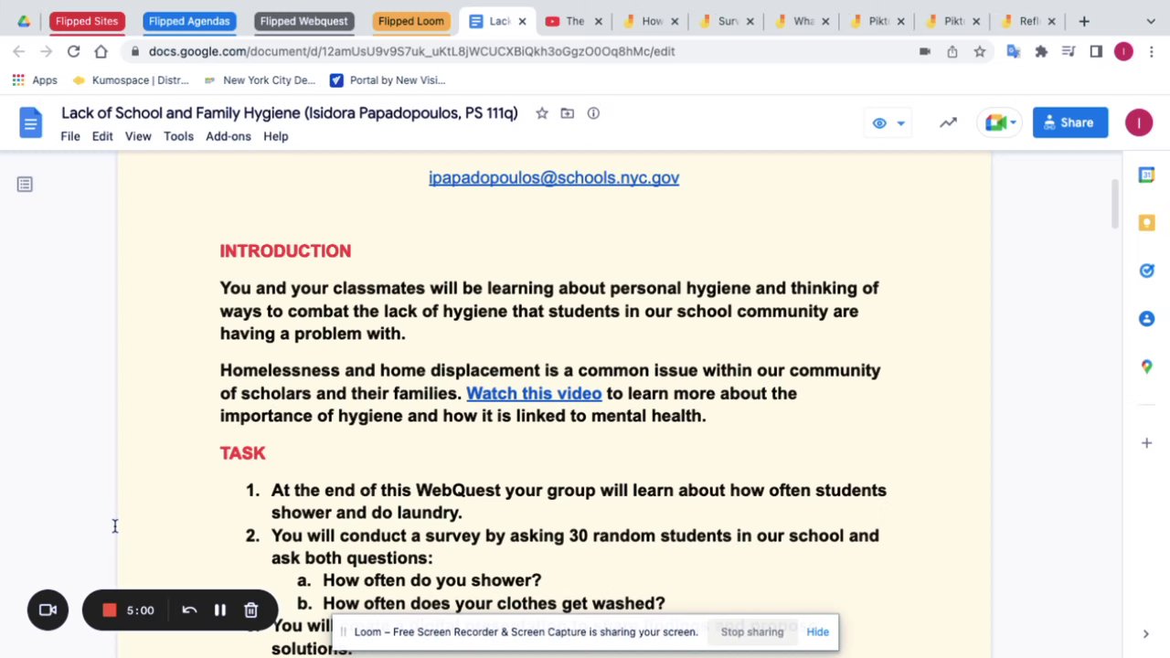Open Google Tasks in side panel
This screenshot has width=1170, height=658.
coord(1146,271)
